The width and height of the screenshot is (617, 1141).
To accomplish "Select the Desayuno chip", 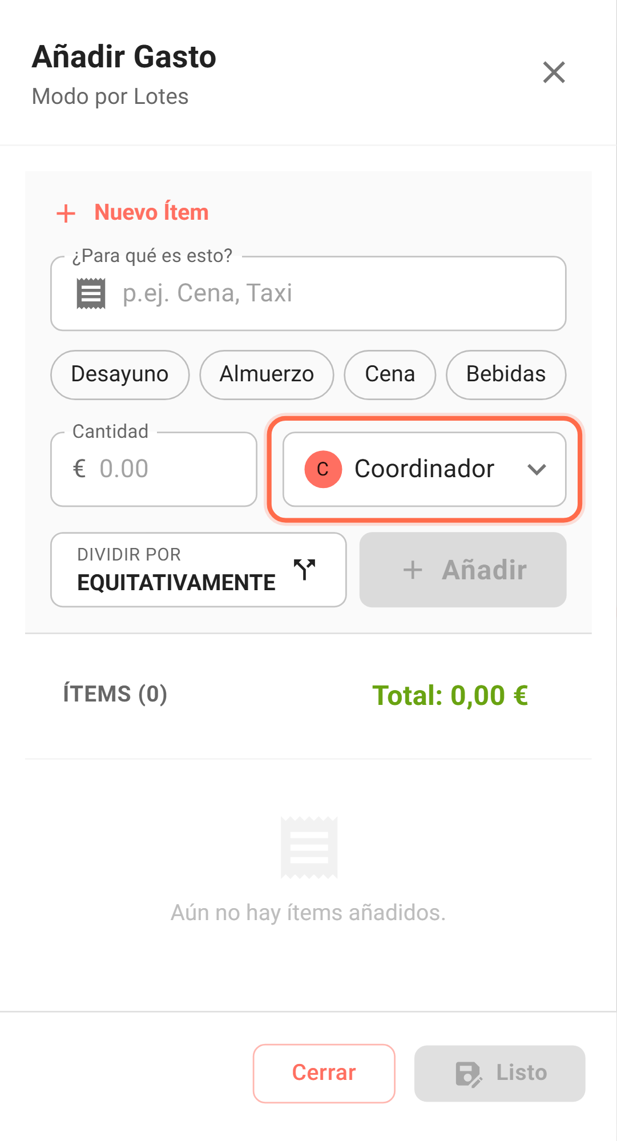I will pos(120,374).
